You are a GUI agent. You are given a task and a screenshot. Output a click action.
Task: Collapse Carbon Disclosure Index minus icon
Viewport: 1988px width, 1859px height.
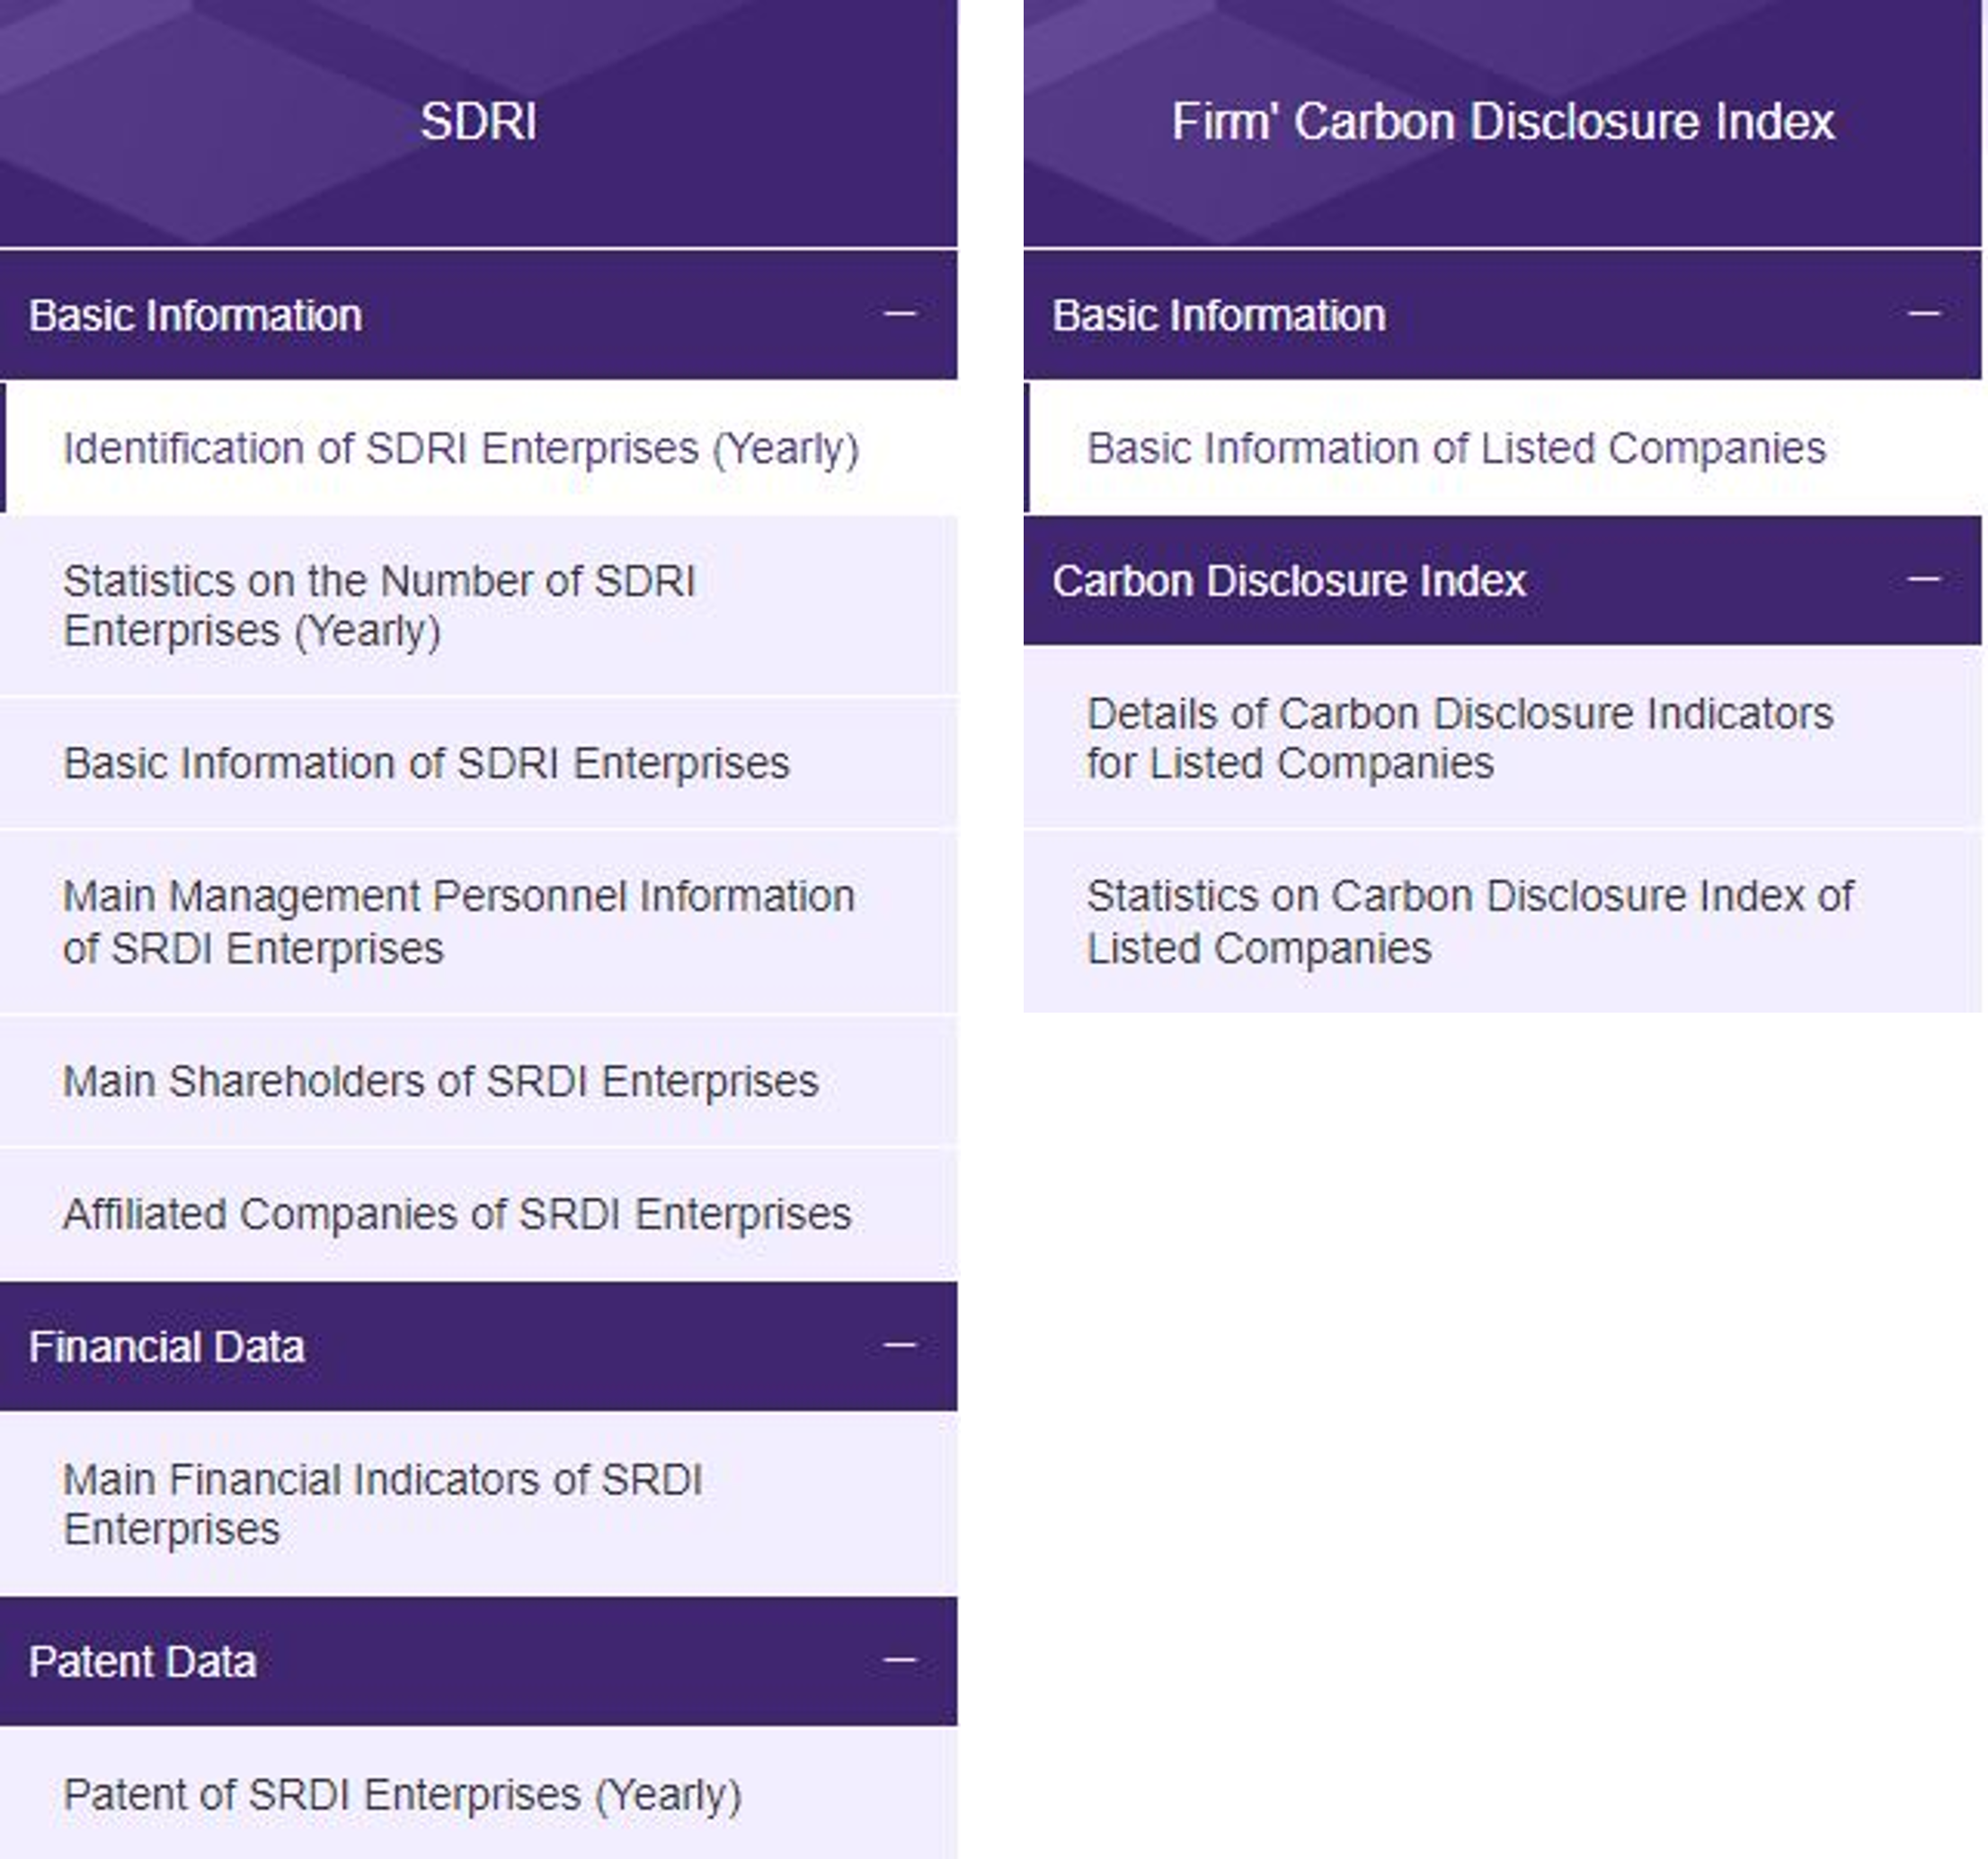1923,580
